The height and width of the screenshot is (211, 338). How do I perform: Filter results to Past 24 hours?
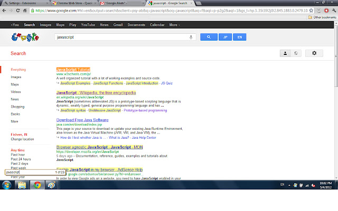point(21,159)
